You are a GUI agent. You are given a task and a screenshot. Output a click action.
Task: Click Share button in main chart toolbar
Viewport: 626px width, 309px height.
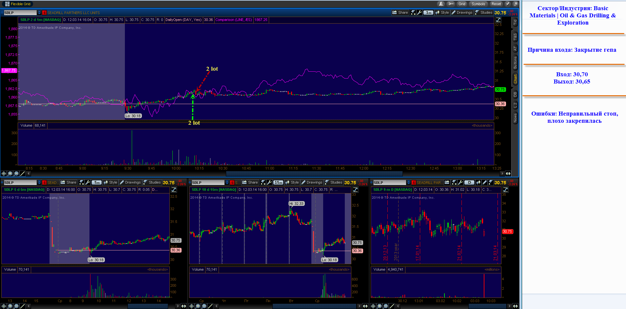(x=400, y=12)
